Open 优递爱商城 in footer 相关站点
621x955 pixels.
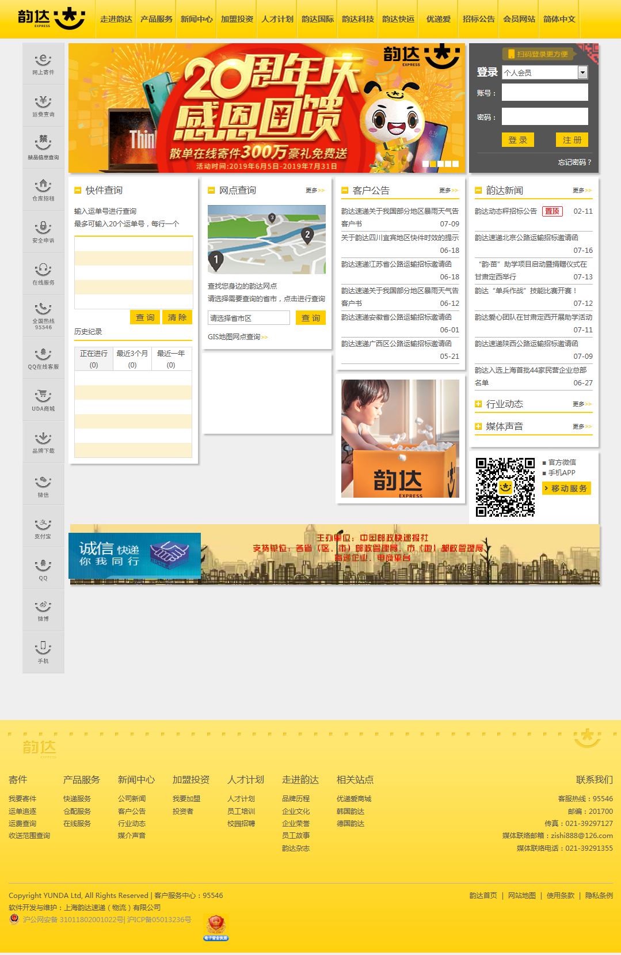tap(354, 799)
